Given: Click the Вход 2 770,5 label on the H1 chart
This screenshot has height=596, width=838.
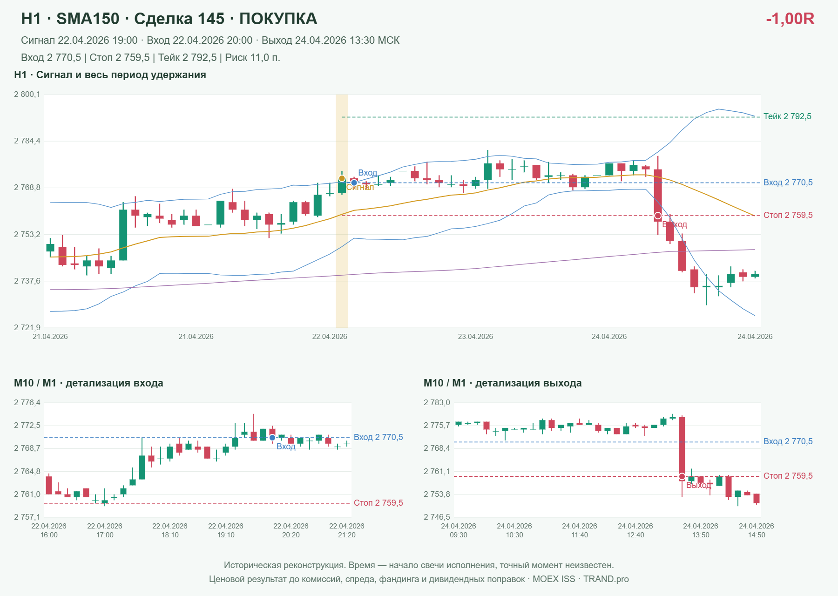Looking at the screenshot, I should [x=788, y=183].
